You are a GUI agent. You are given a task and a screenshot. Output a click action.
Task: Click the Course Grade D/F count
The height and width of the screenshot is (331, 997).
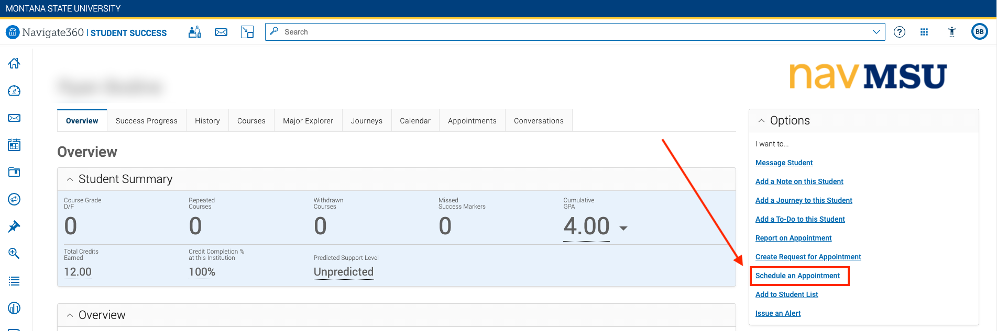click(71, 226)
